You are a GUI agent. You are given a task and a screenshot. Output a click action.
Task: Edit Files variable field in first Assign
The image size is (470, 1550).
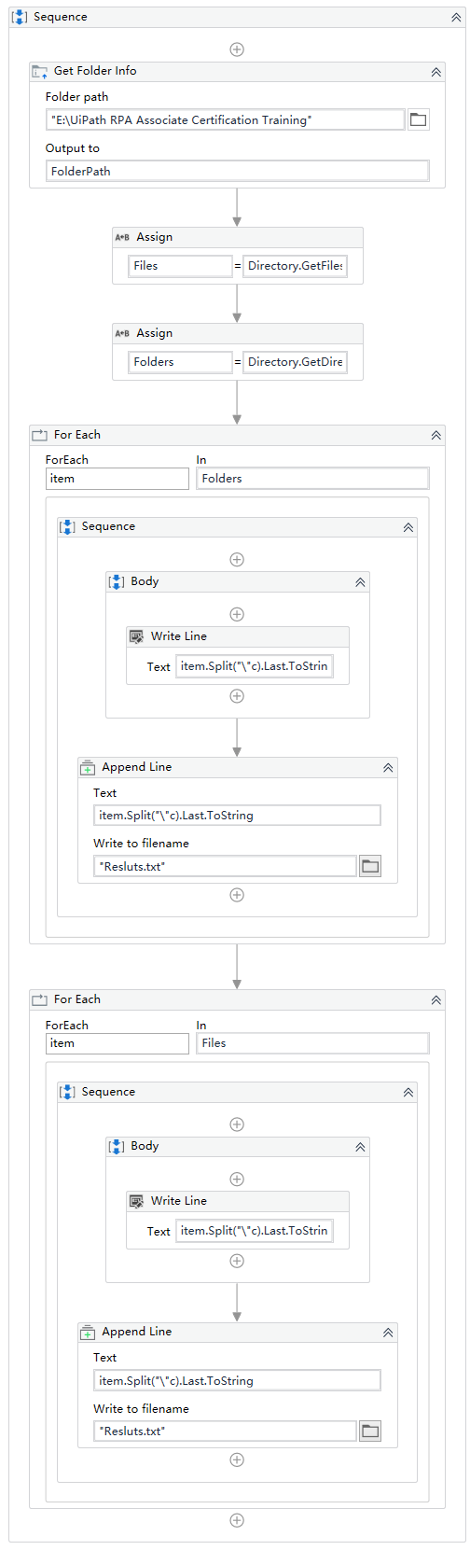point(180,266)
